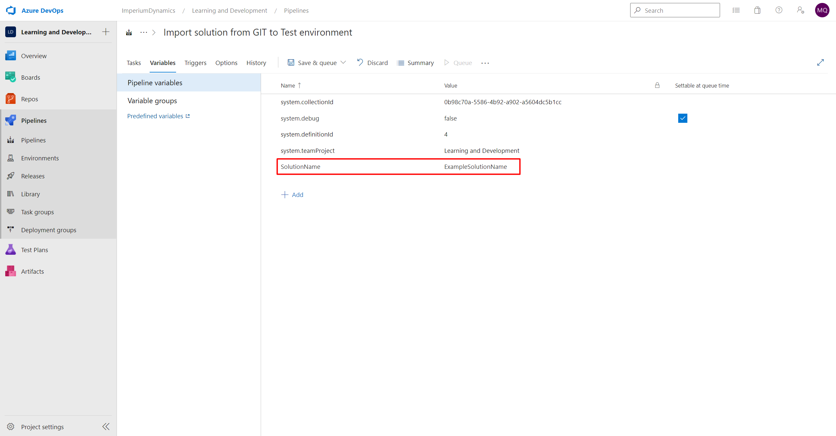Expand the more options ellipsis menu
This screenshot has width=836, height=436.
[485, 62]
